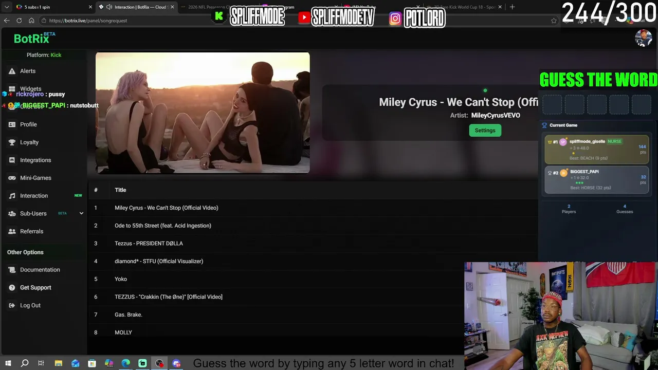Viewport: 658px width, 370px height.
Task: Open Discord from the taskbar
Action: tap(176, 363)
